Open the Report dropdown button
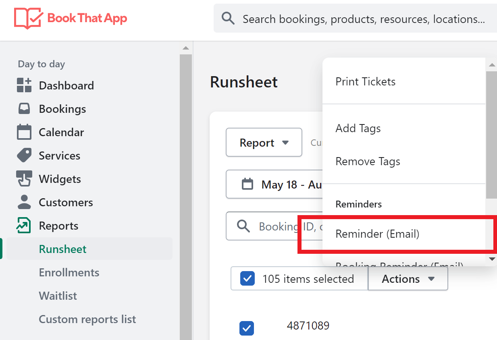This screenshot has height=340, width=497. click(x=264, y=142)
